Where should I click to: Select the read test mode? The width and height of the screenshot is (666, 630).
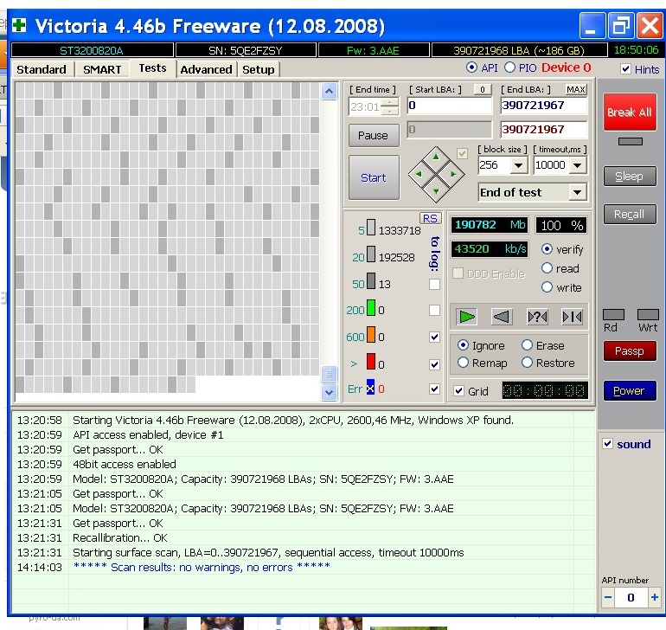pyautogui.click(x=547, y=268)
